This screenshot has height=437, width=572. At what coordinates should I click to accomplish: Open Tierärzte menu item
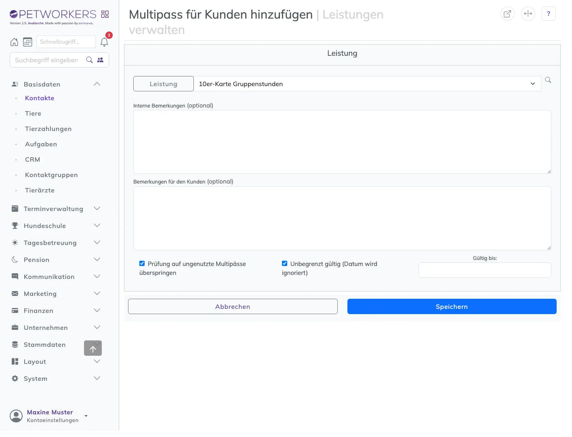40,190
